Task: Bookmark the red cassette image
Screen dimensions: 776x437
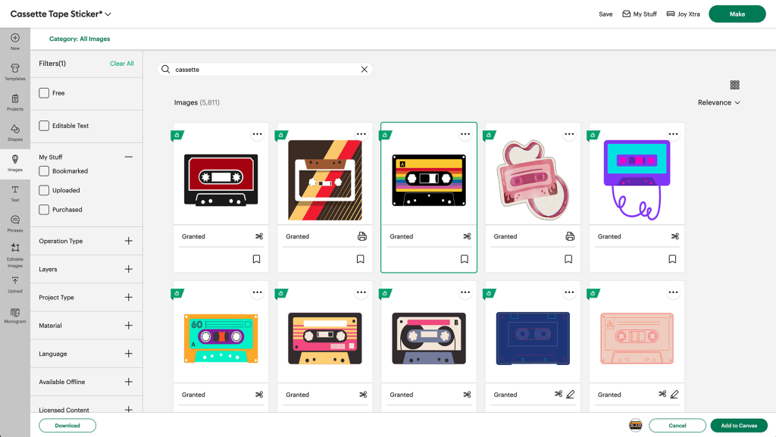Action: click(x=256, y=259)
